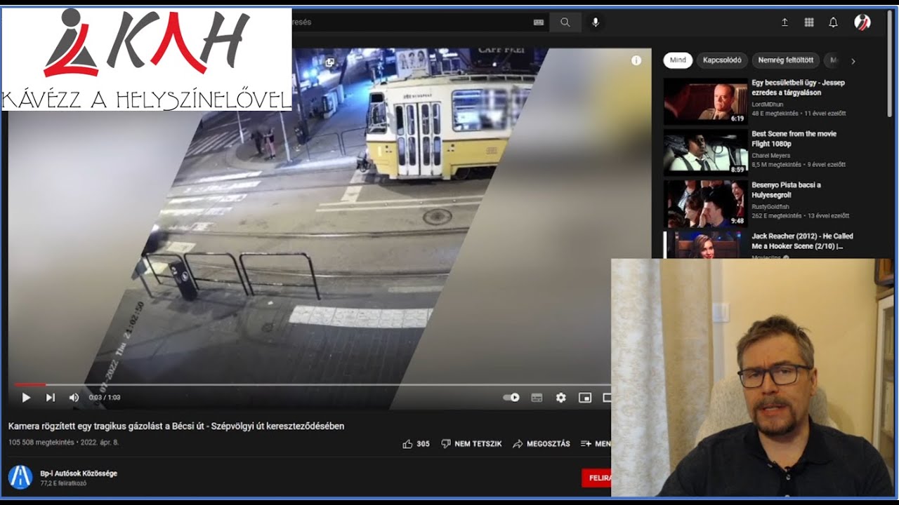Play the video
This screenshot has width=899, height=505.
(x=26, y=398)
